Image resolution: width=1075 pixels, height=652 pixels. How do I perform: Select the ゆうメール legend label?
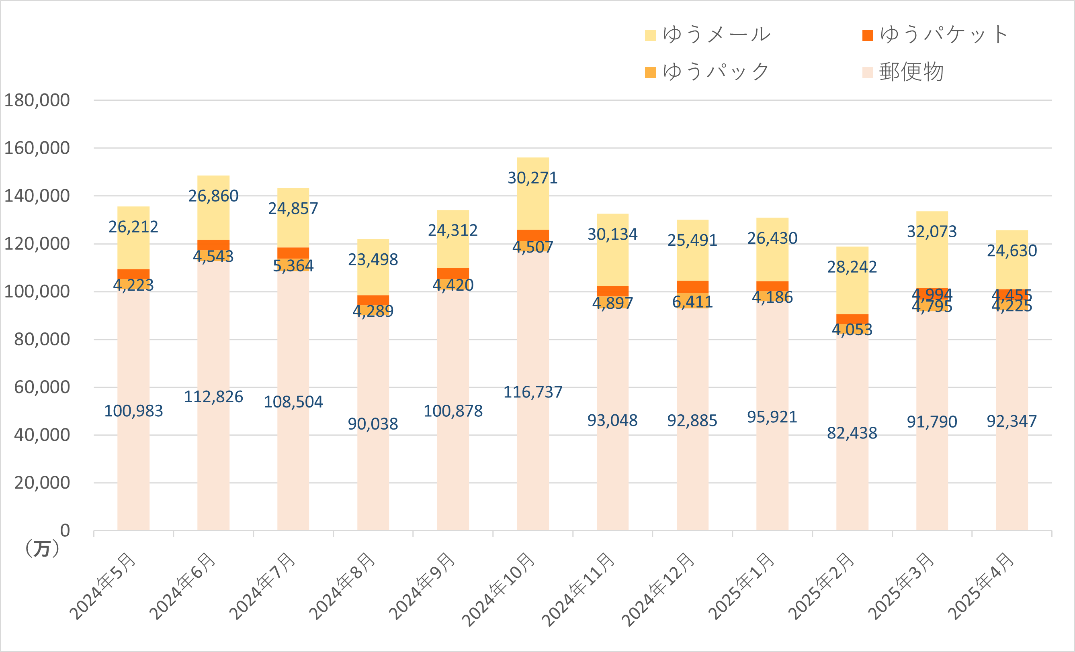(717, 35)
